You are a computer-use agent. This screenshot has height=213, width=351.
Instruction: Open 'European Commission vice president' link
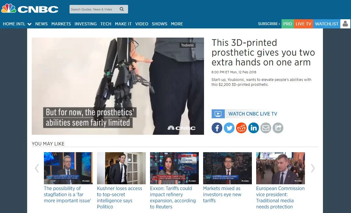coord(280,197)
